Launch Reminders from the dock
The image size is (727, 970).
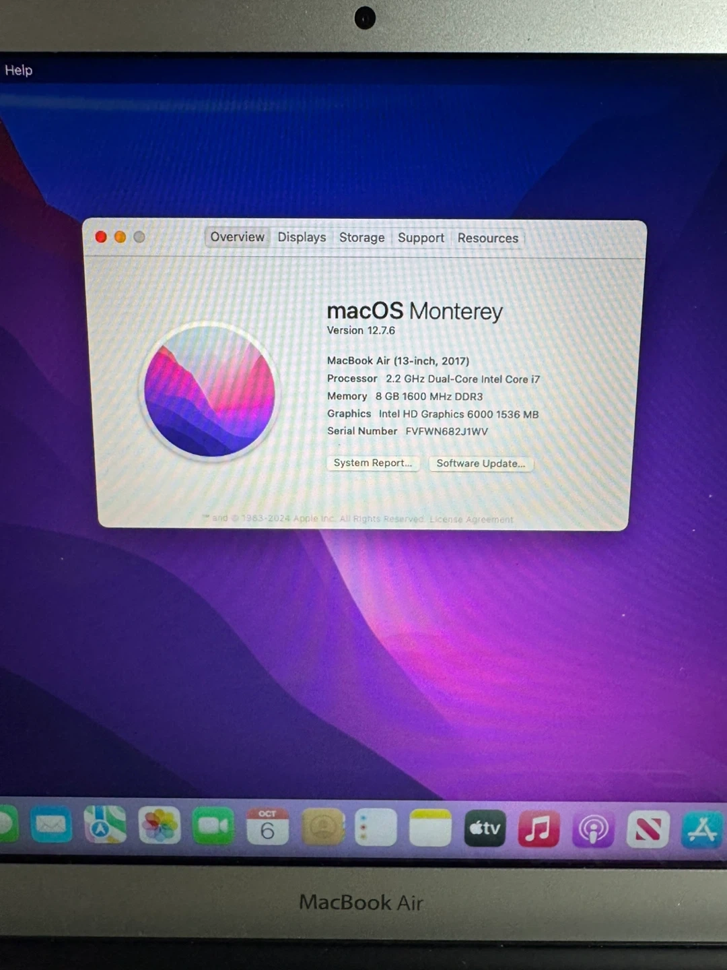[x=376, y=828]
